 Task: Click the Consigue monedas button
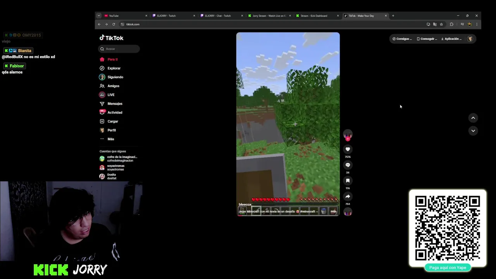pos(402,39)
